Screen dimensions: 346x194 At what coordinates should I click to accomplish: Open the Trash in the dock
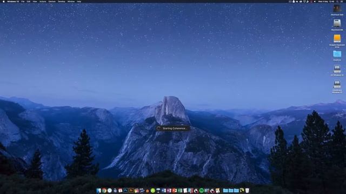pyautogui.click(x=247, y=190)
